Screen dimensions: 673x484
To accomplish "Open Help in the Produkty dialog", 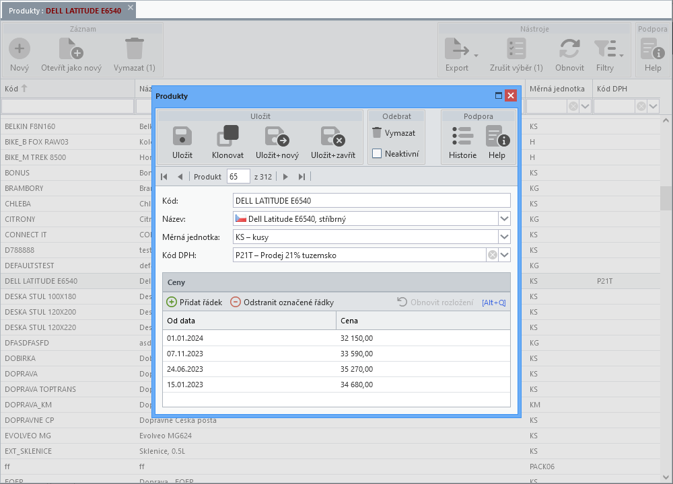I will click(x=497, y=143).
